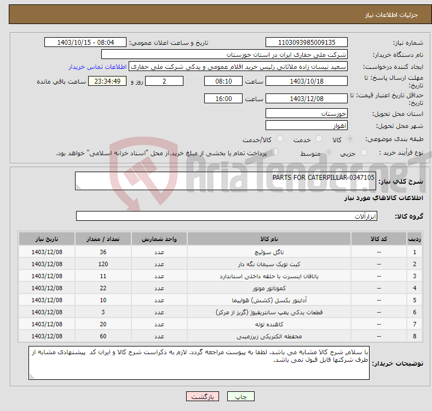Click the بازگشت back button

coord(203,396)
